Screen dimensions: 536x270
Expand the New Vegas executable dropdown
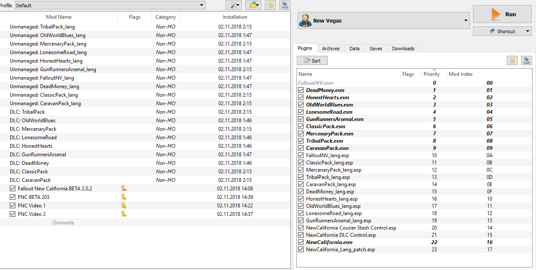383,20
